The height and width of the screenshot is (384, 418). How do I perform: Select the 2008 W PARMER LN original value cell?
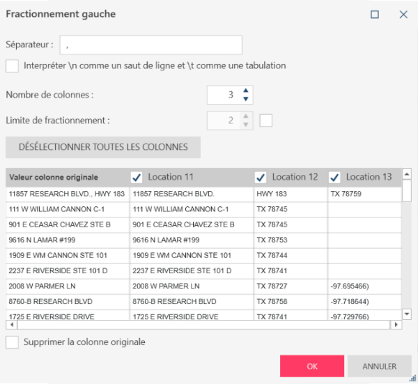tap(68, 286)
